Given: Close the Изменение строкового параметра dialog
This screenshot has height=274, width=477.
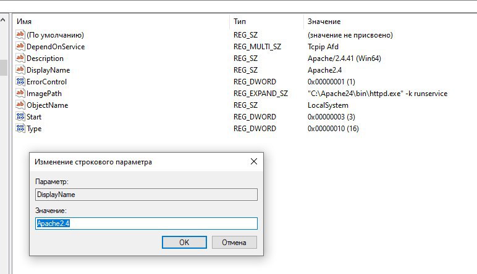Looking at the screenshot, I should [254, 161].
